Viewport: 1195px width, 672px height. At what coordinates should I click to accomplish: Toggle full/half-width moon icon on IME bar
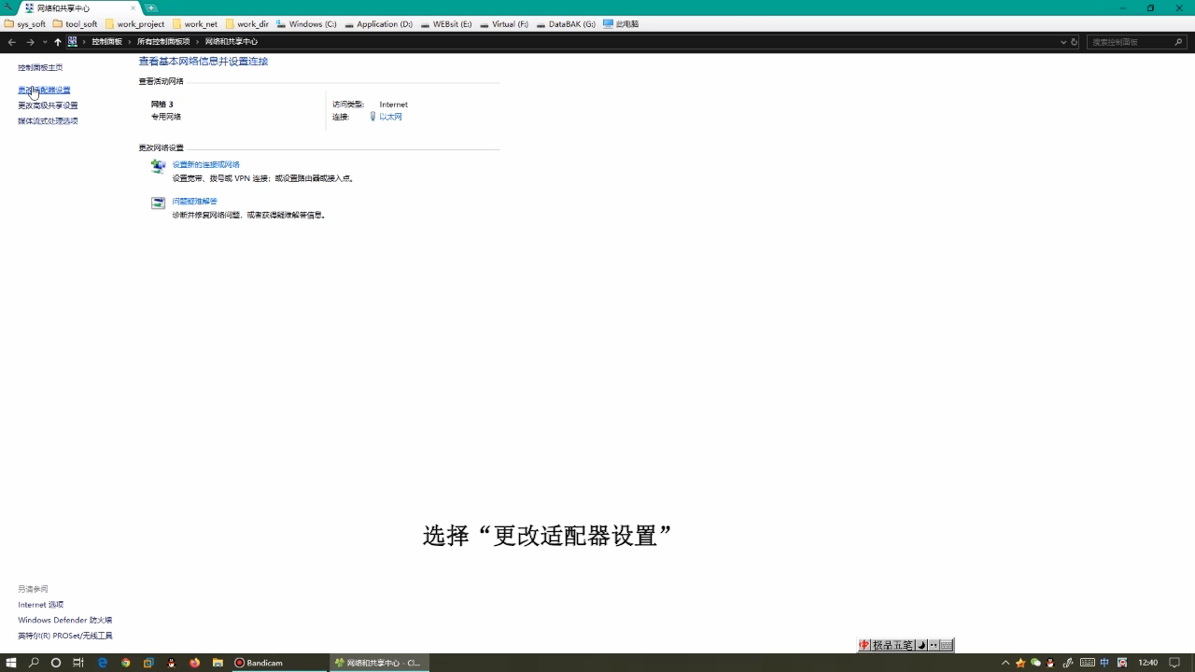click(921, 645)
